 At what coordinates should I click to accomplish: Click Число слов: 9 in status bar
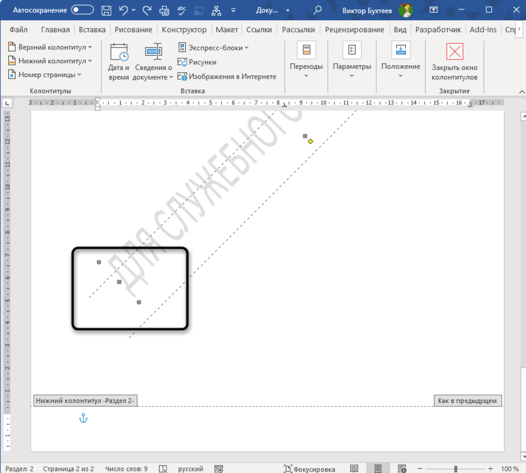pos(126,469)
